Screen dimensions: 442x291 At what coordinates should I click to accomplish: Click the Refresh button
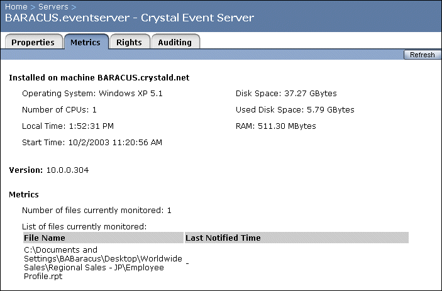[x=422, y=55]
